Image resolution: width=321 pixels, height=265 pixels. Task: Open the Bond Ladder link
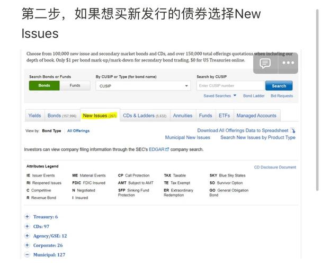[x=254, y=95]
